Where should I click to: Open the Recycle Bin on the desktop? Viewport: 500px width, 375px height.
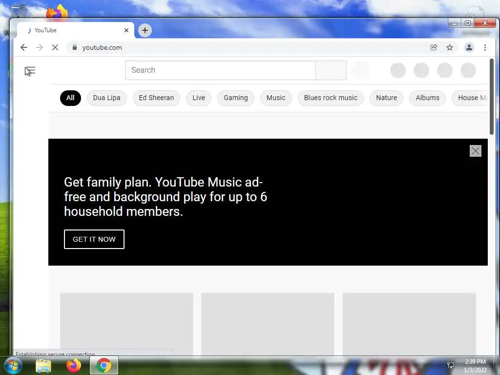(19, 11)
